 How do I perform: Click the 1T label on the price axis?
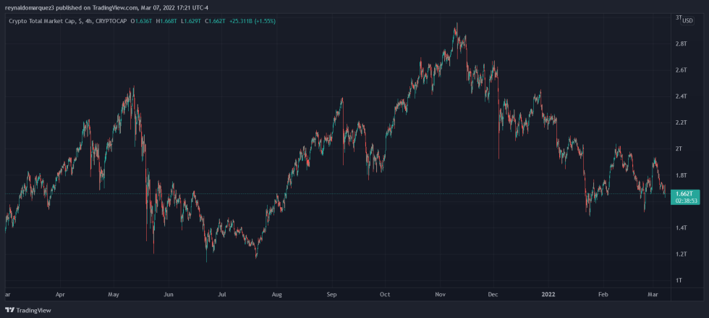pyautogui.click(x=679, y=280)
